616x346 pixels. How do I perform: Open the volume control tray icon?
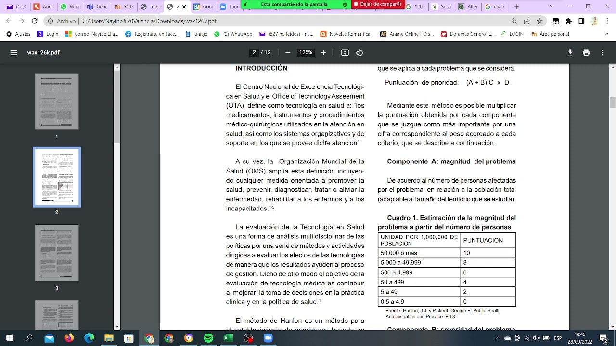537,338
